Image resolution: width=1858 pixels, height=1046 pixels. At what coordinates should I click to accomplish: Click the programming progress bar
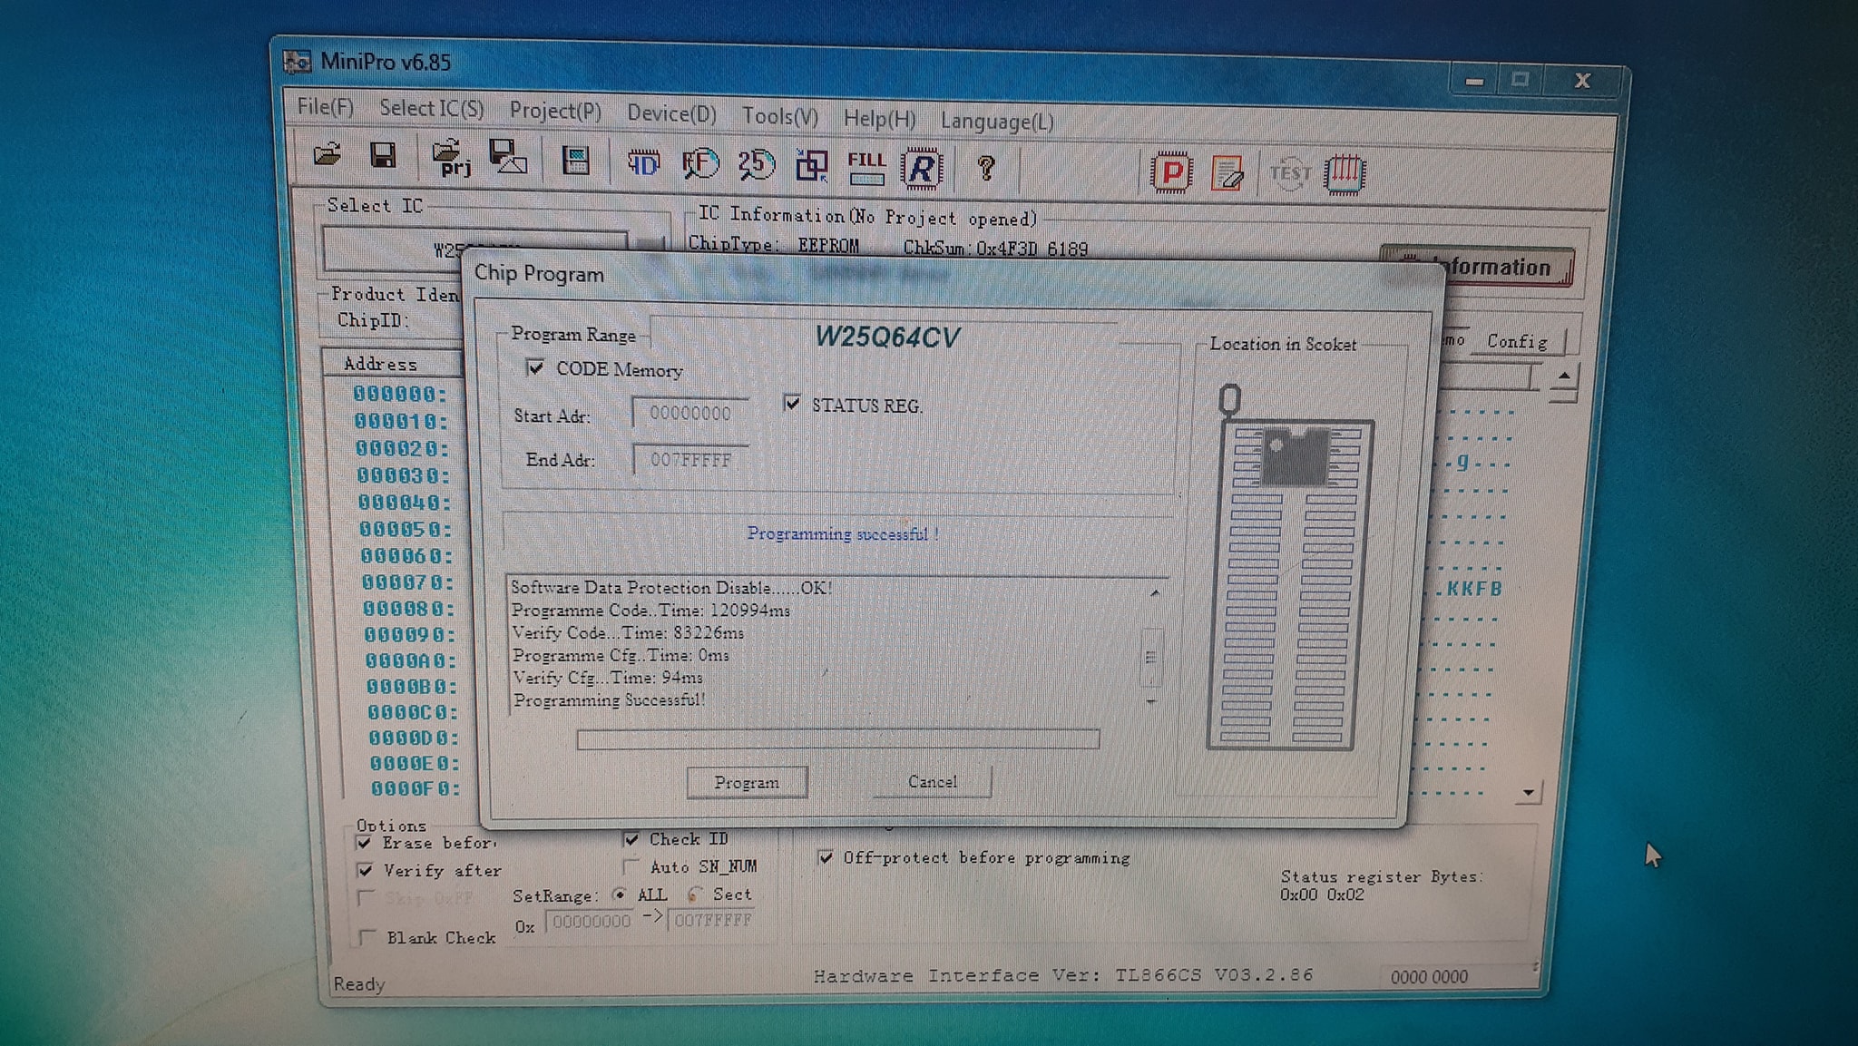tap(838, 739)
